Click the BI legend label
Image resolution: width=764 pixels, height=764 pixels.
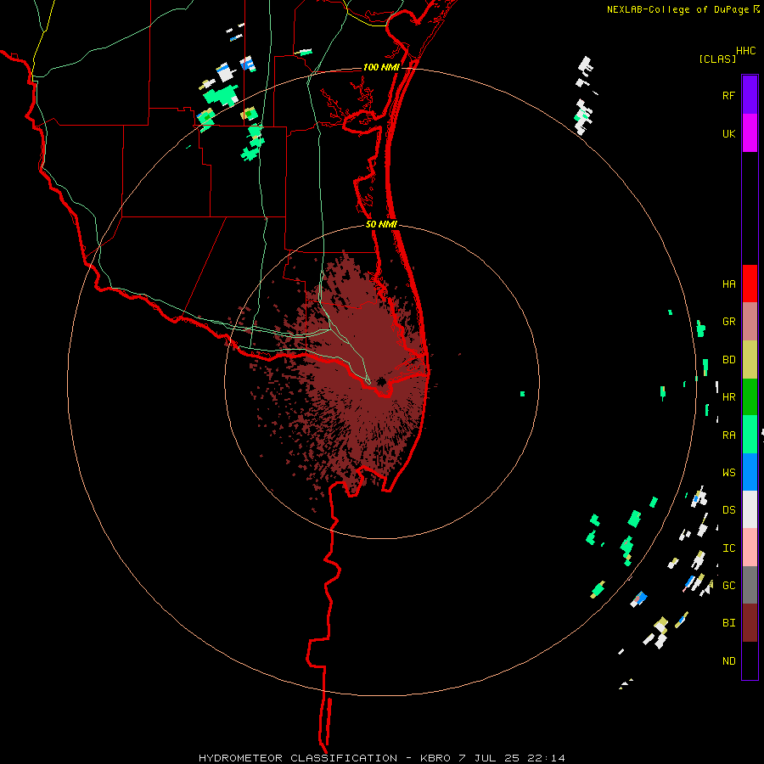[728, 623]
